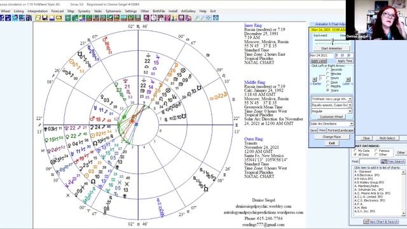Open the Listing menu
The height and width of the screenshot is (229, 407).
[x=18, y=11]
